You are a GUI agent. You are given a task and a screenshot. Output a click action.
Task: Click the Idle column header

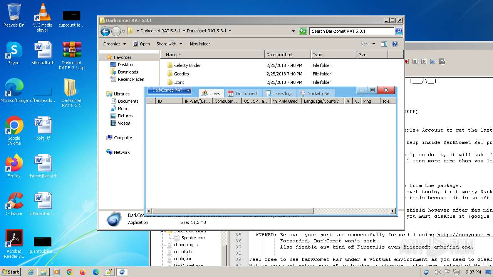[388, 101]
